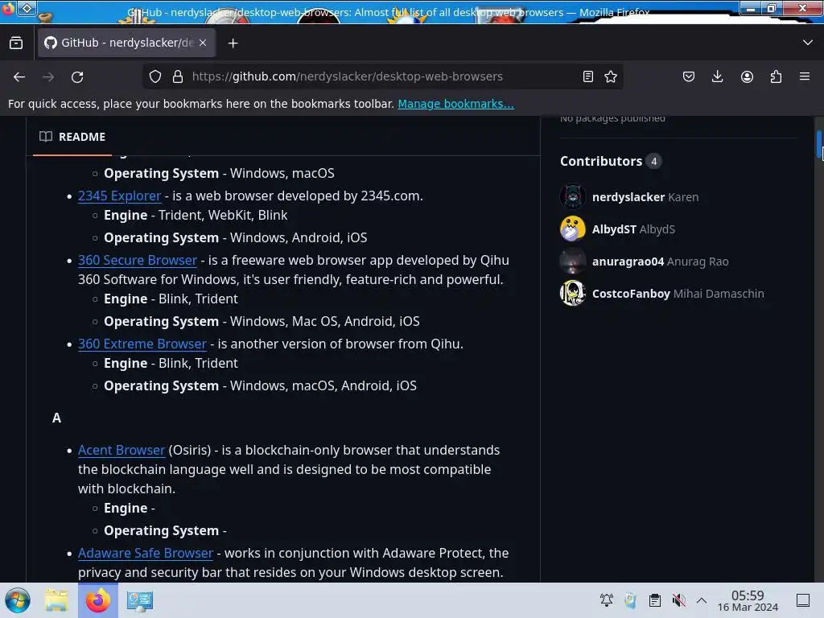Open file manager from the taskbar
Screen dimensions: 824x618
(56, 600)
